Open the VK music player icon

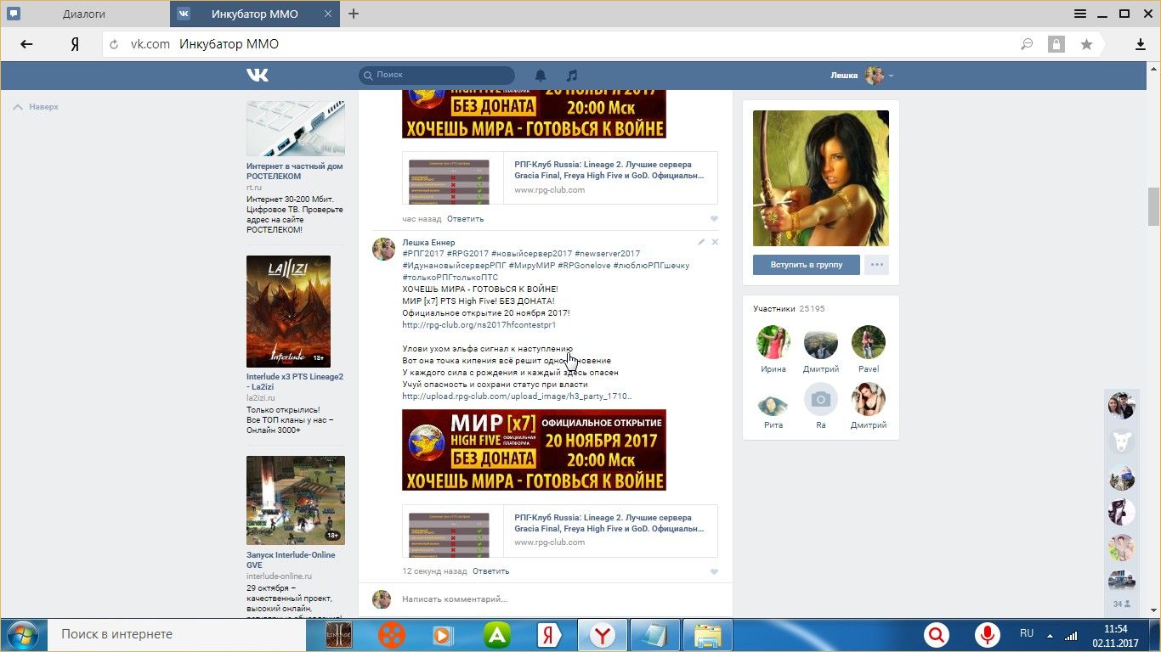coord(572,75)
